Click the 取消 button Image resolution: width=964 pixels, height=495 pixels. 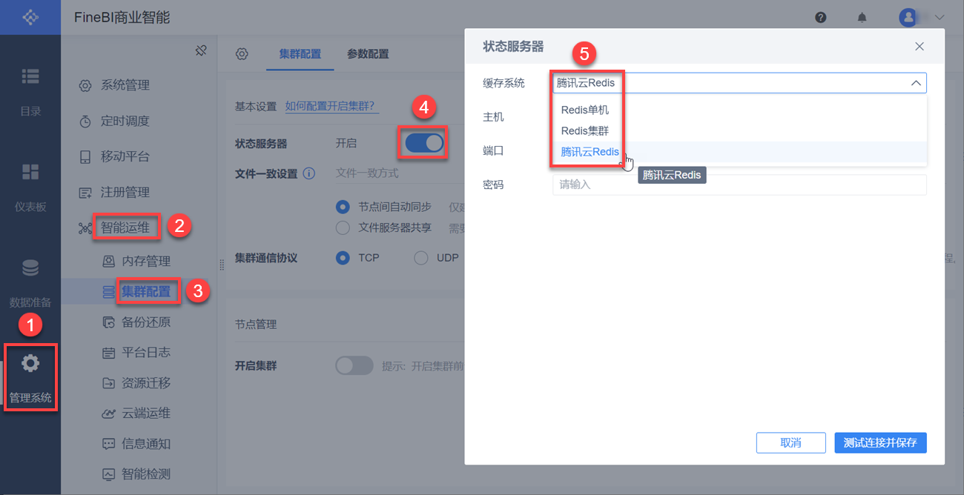(790, 442)
